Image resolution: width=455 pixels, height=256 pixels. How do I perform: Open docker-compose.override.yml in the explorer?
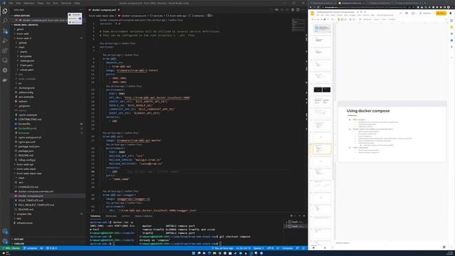36,191
